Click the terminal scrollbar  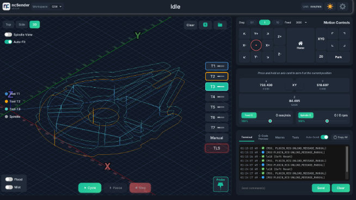coord(347,159)
